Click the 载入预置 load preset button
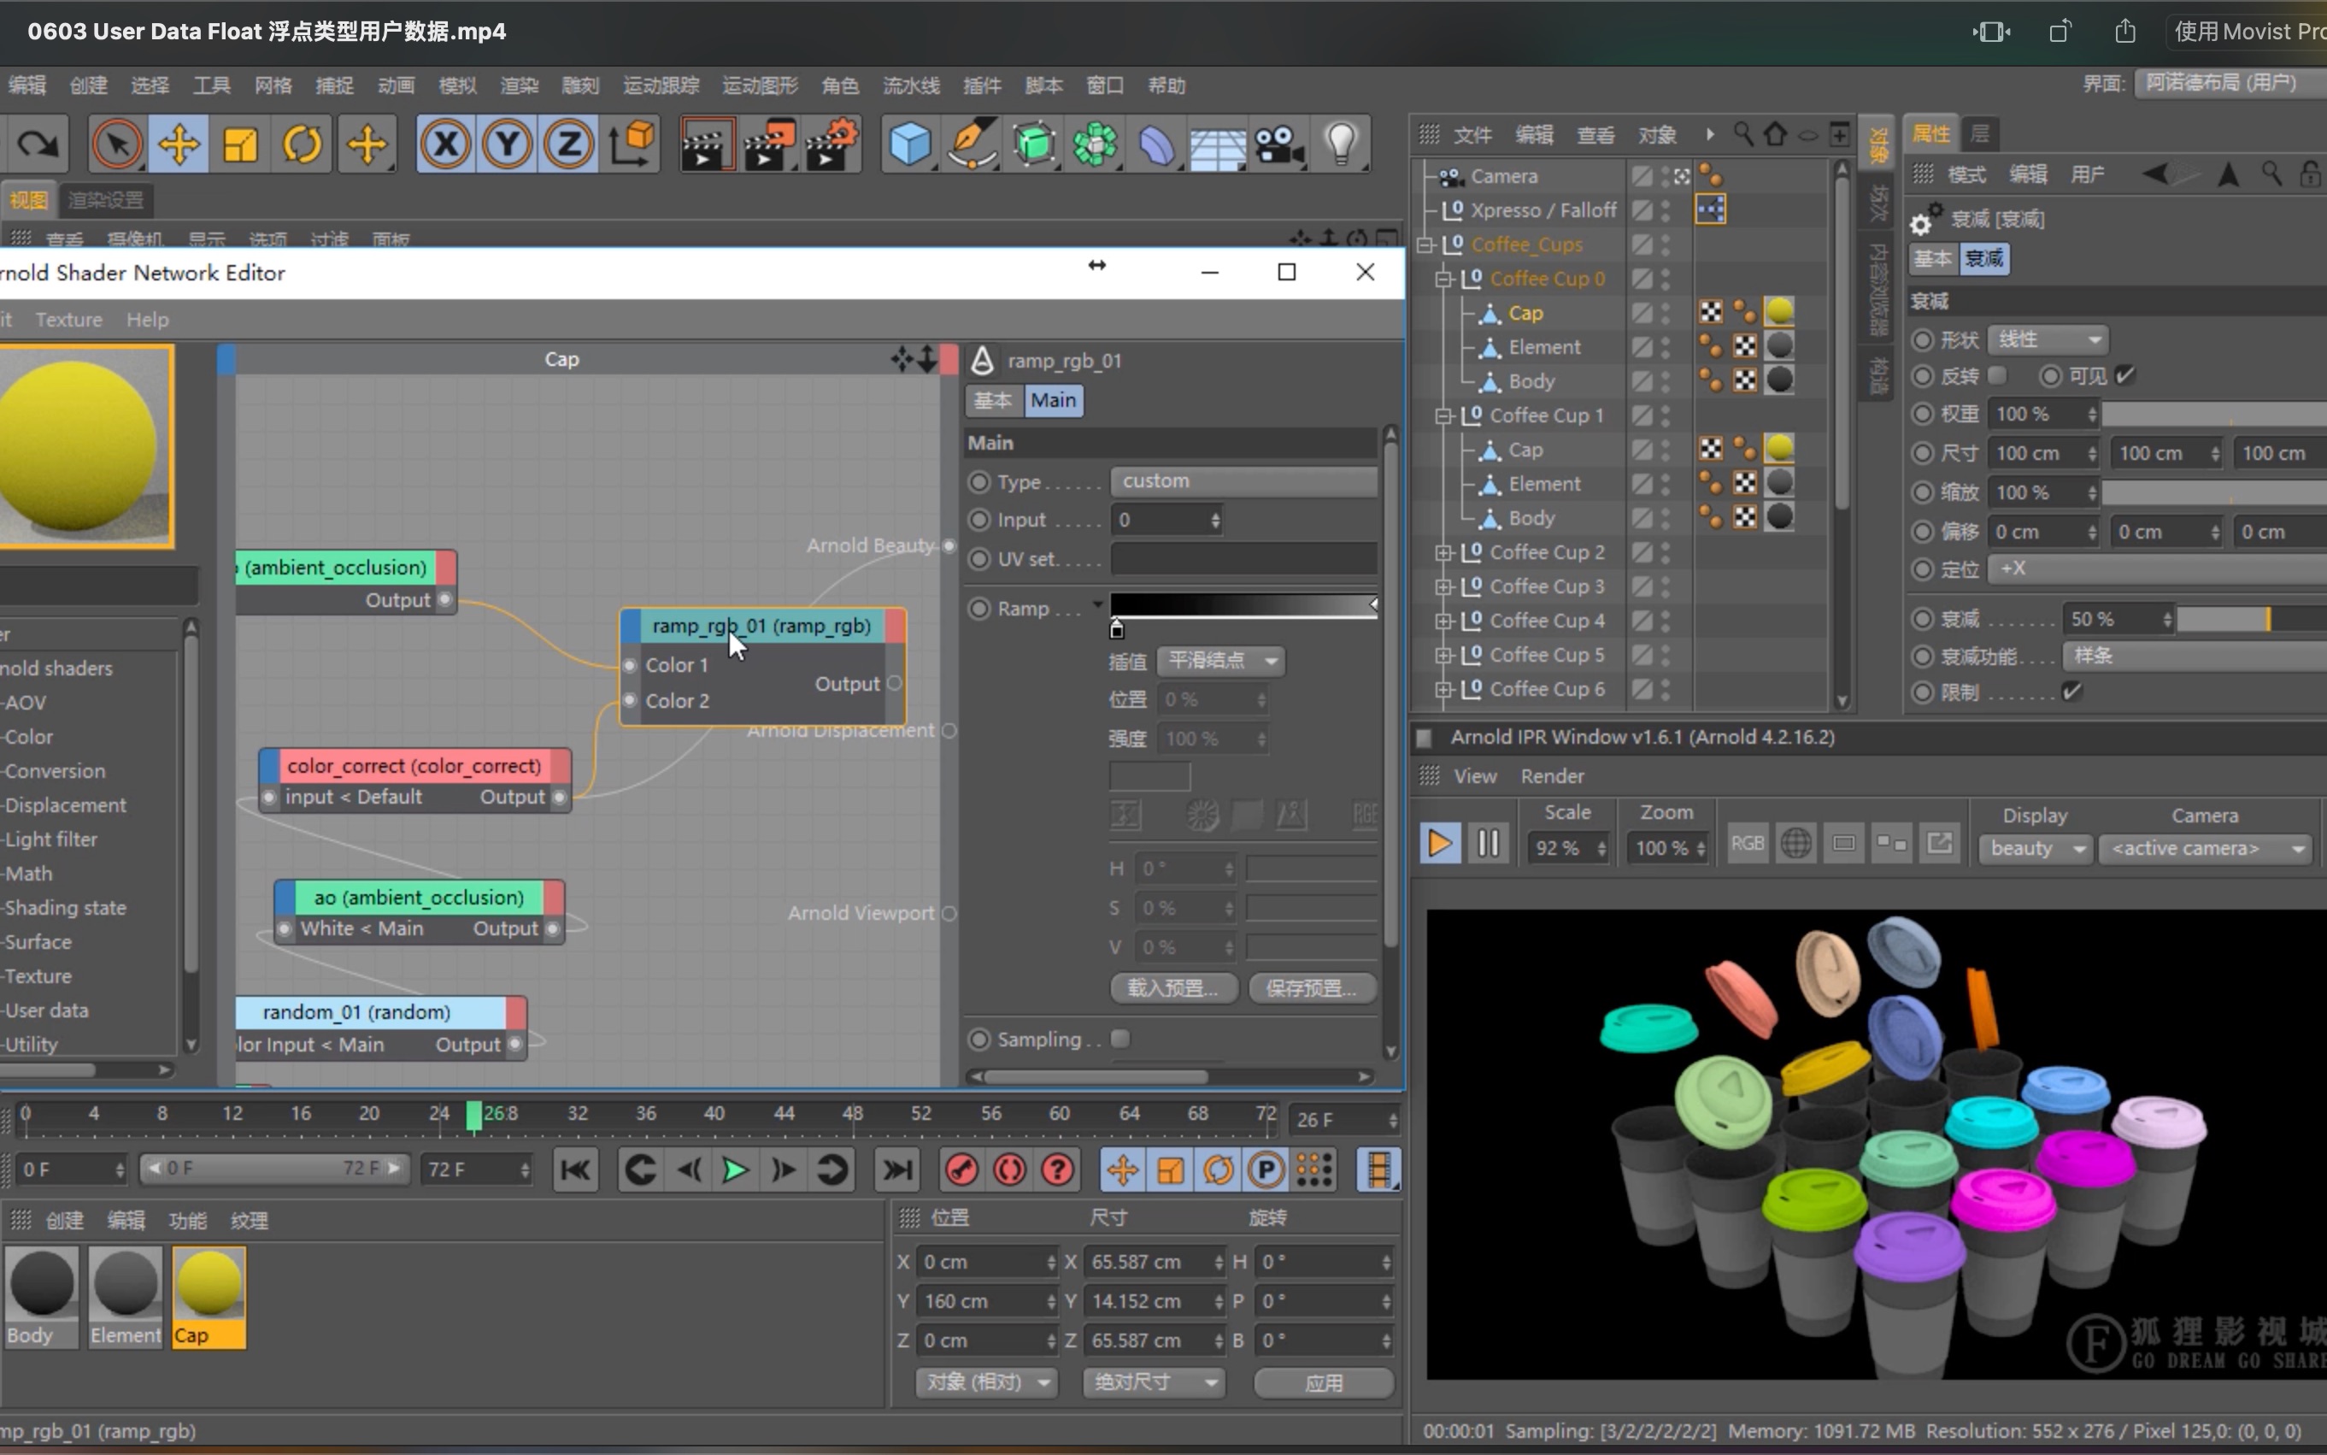2327x1455 pixels. (x=1172, y=987)
